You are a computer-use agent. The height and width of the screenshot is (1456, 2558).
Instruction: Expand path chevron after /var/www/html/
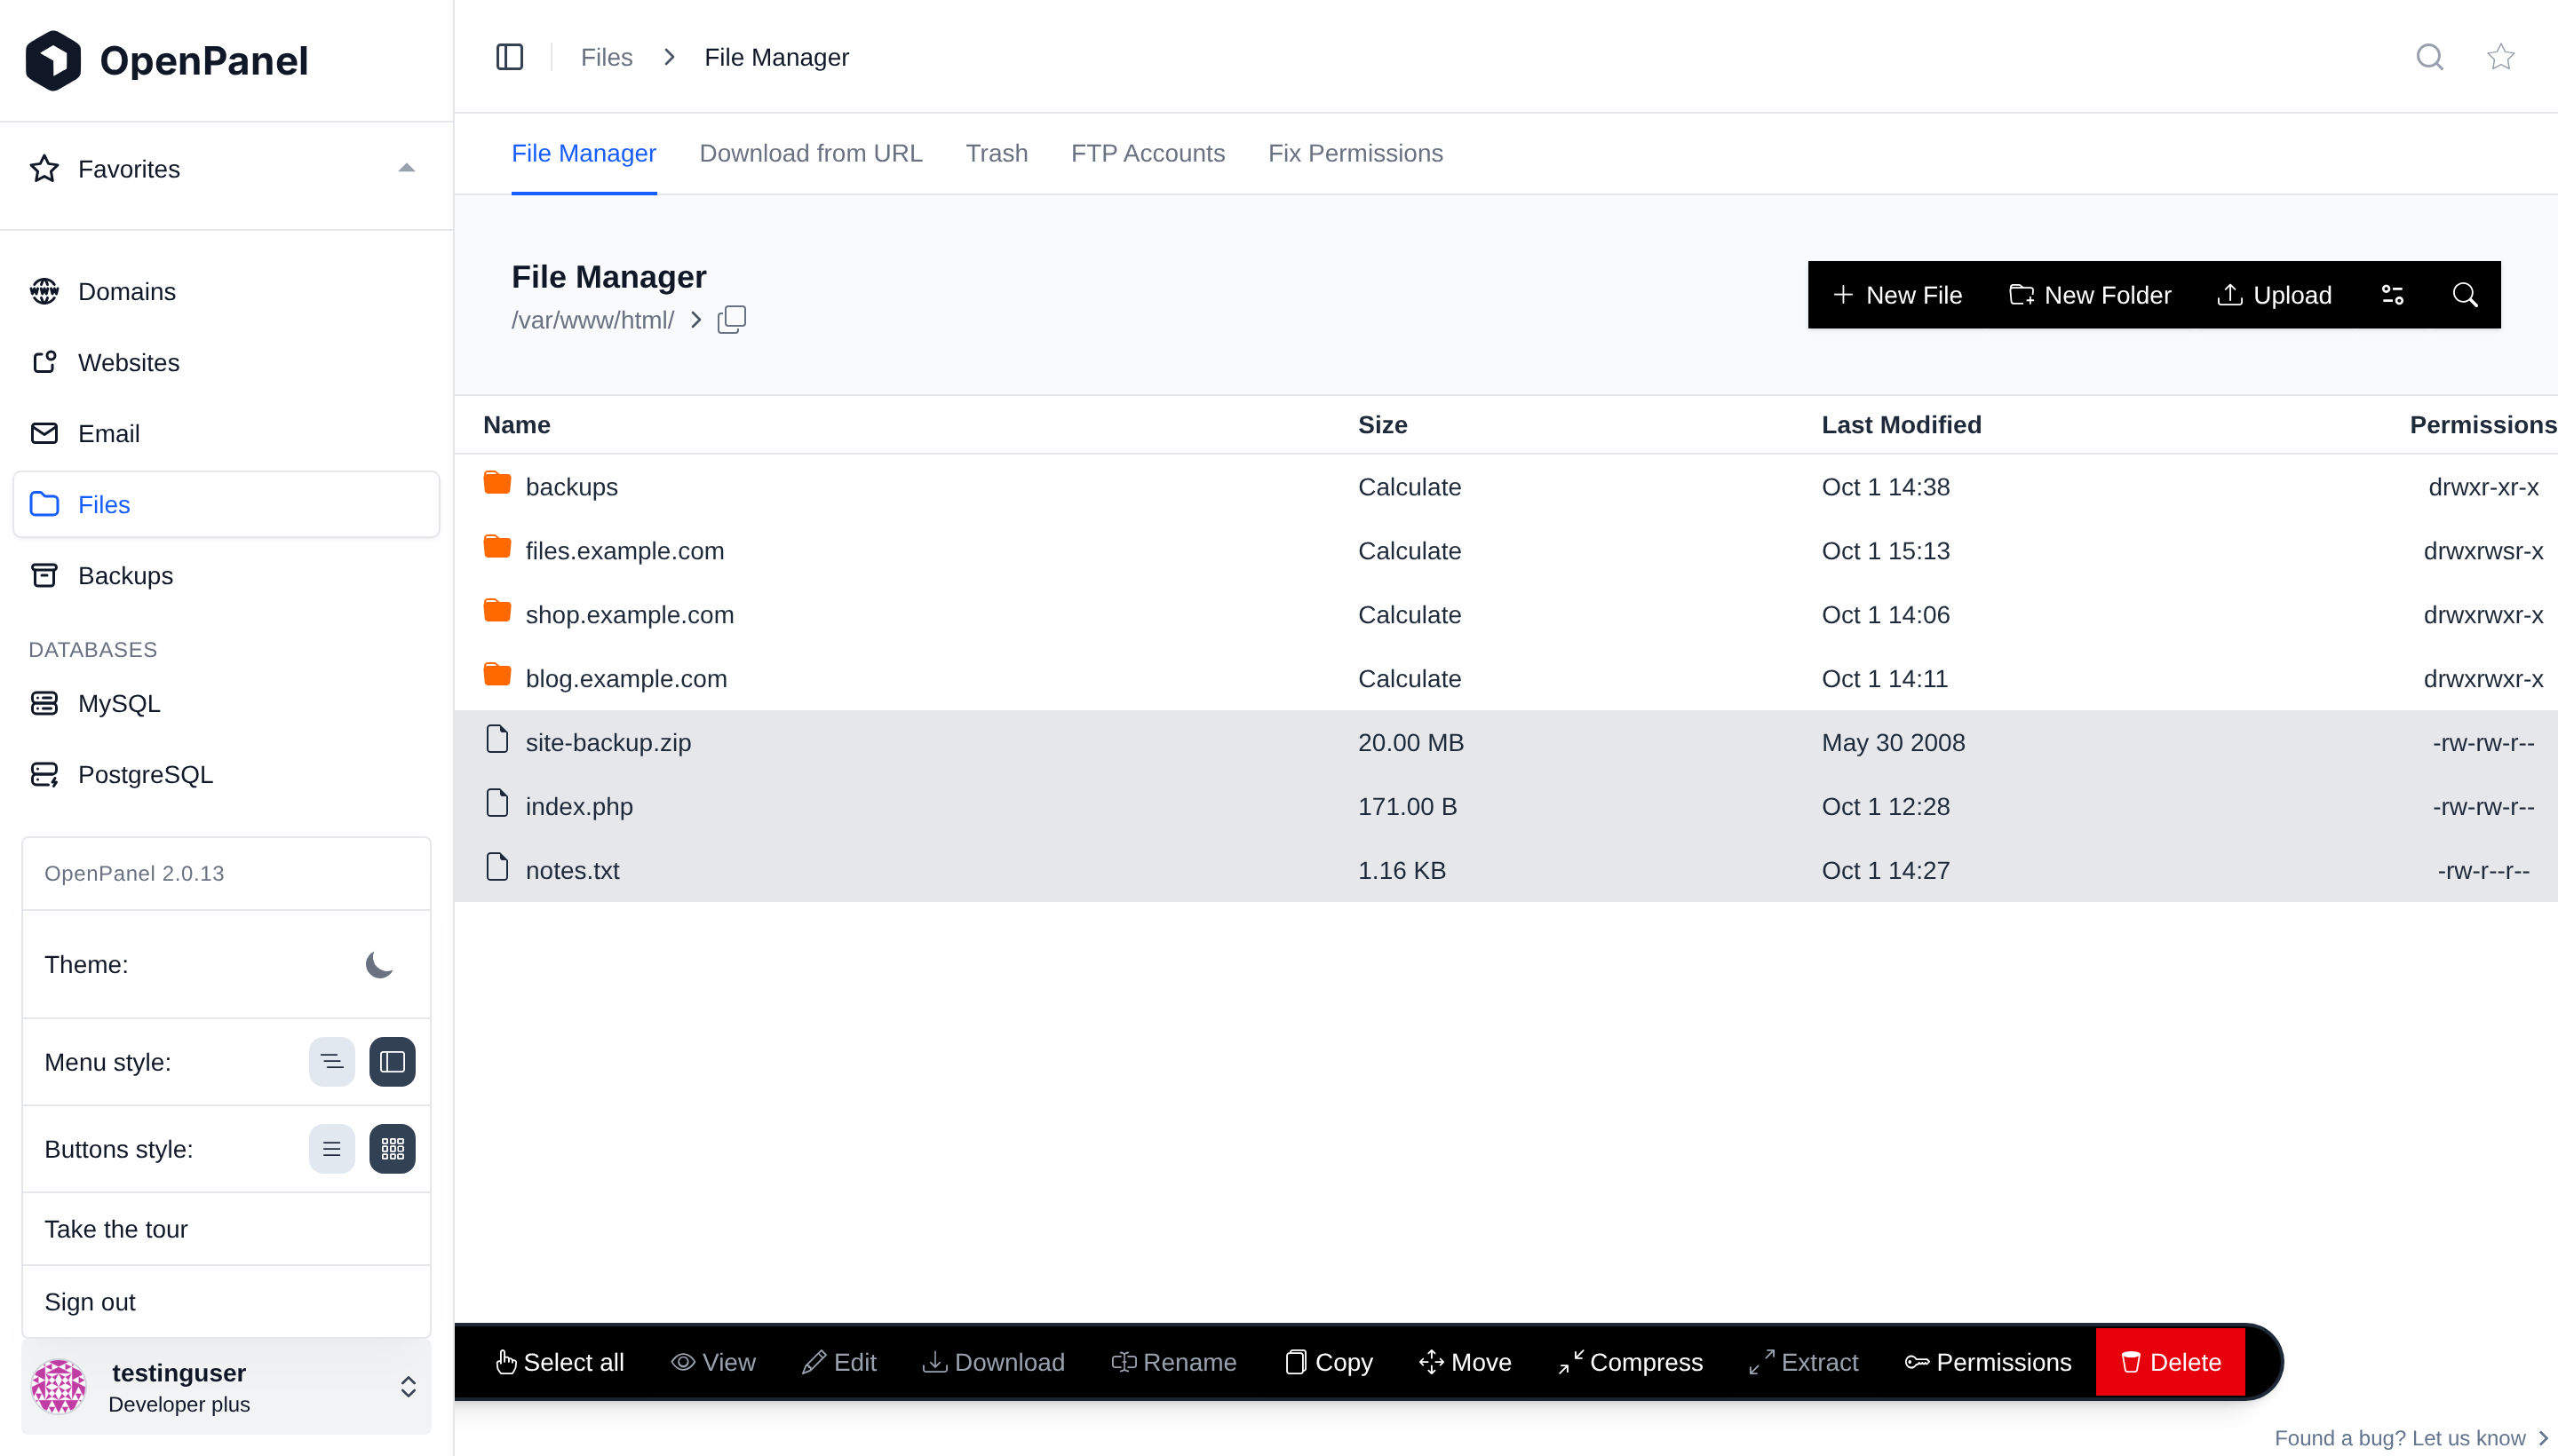(x=695, y=320)
